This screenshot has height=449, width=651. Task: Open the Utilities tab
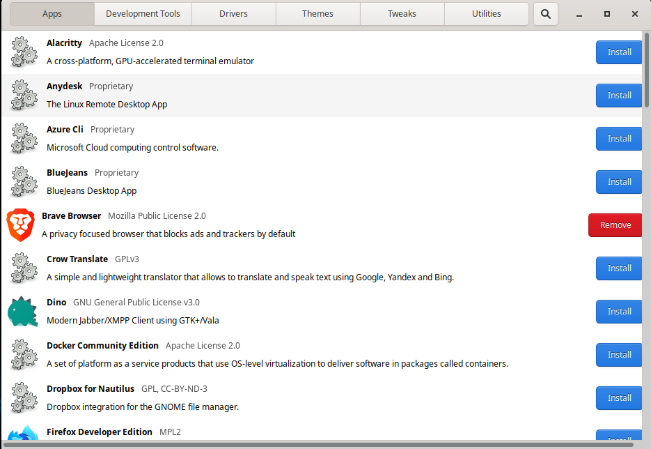486,14
